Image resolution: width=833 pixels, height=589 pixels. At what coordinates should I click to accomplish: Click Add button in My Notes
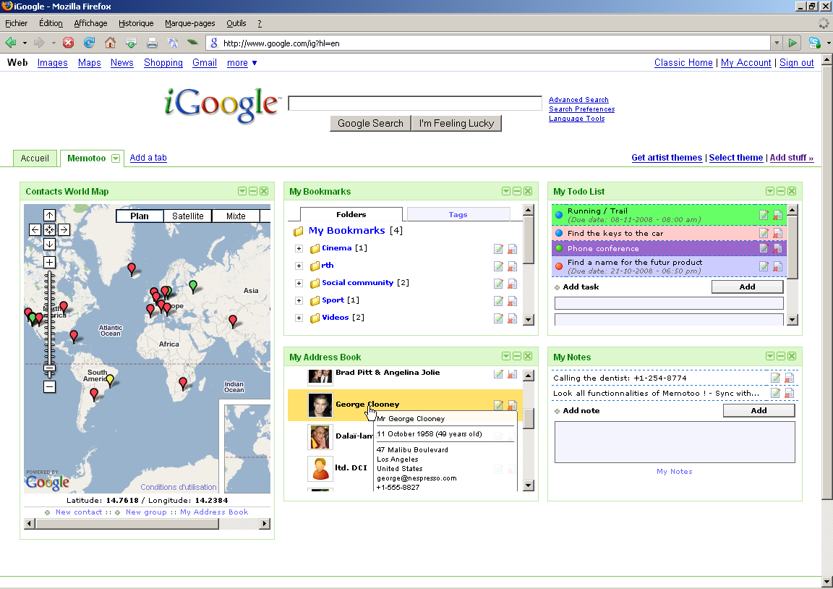pos(759,410)
